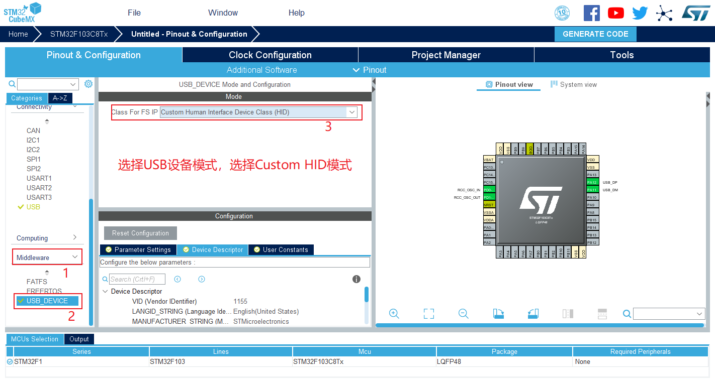Open the File menu

point(134,13)
